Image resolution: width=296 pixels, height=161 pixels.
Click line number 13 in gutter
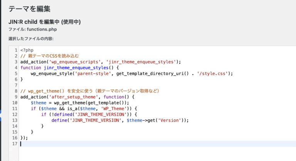(x=15, y=121)
